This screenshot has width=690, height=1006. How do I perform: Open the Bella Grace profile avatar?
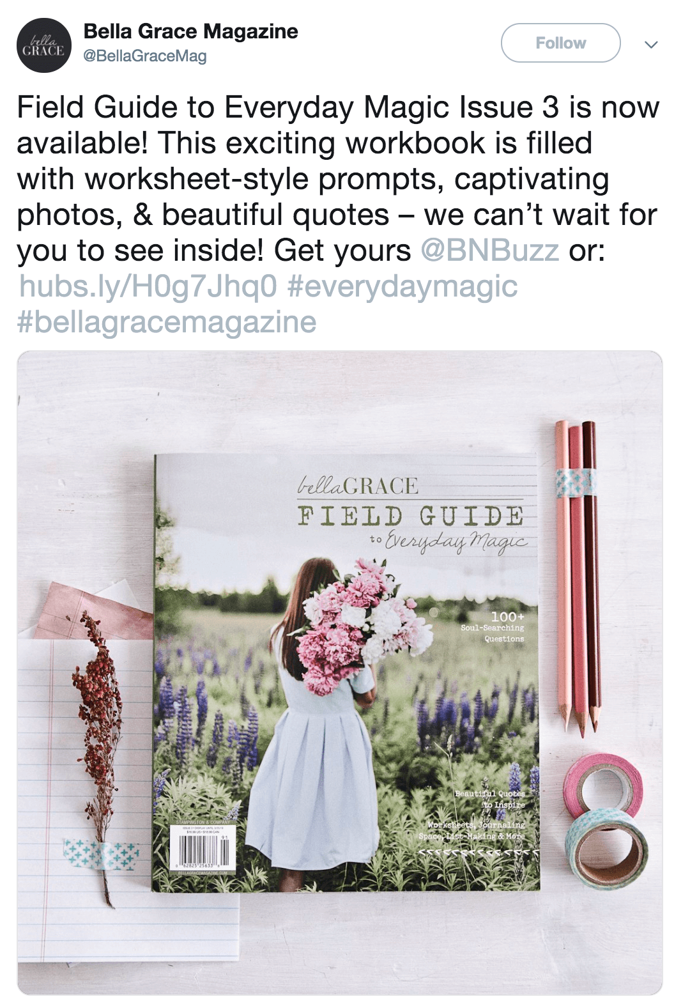(43, 45)
